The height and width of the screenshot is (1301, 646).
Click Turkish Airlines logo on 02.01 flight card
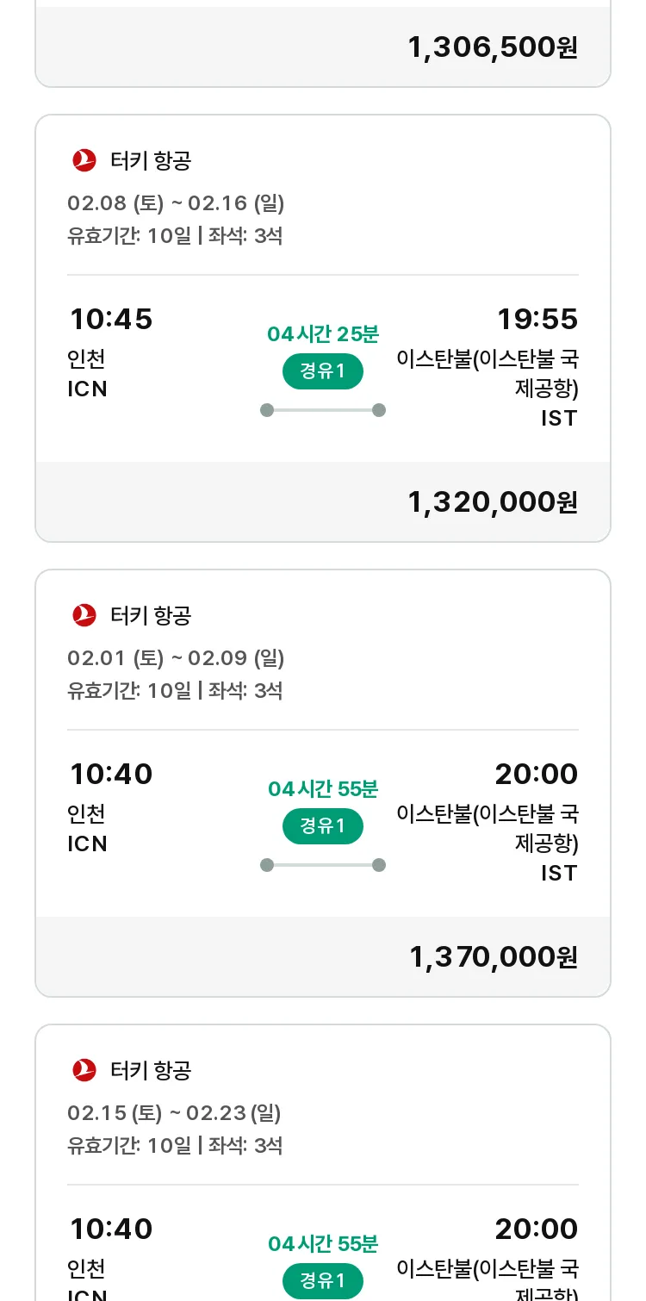click(84, 615)
